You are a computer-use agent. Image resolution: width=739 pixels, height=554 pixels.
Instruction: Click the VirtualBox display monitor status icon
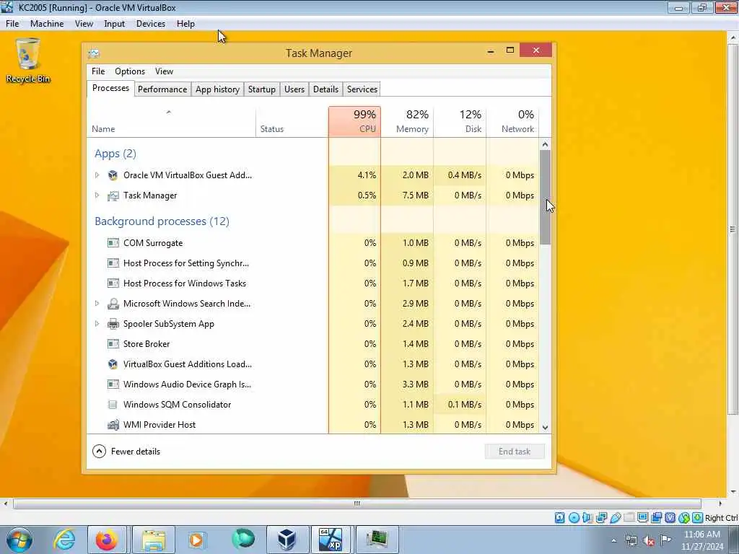coord(642,518)
